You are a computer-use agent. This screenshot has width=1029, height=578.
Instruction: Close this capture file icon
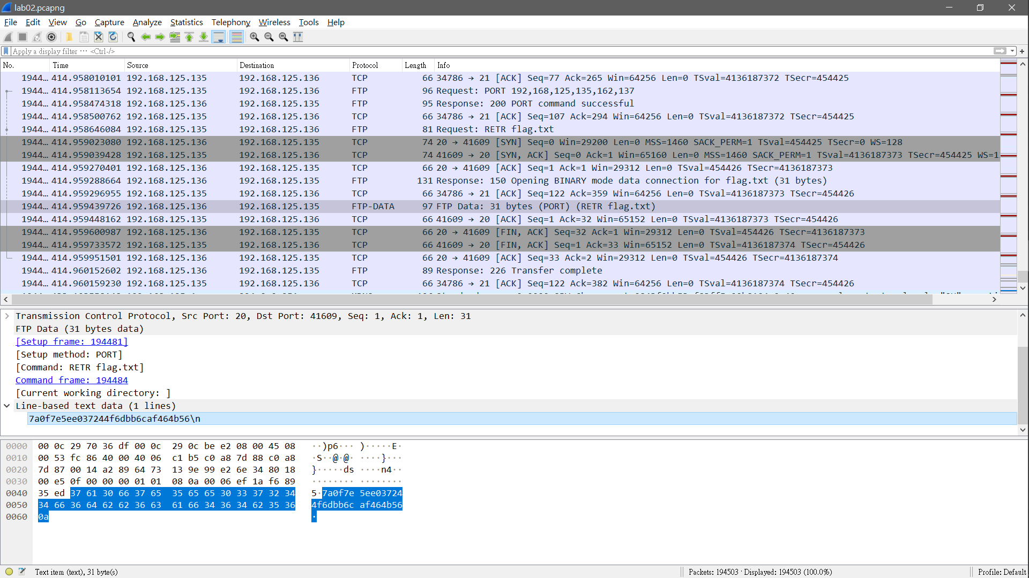pos(99,37)
